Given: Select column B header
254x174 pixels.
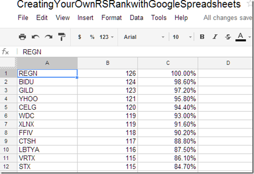Looking at the screenshot, I should click(108, 63).
